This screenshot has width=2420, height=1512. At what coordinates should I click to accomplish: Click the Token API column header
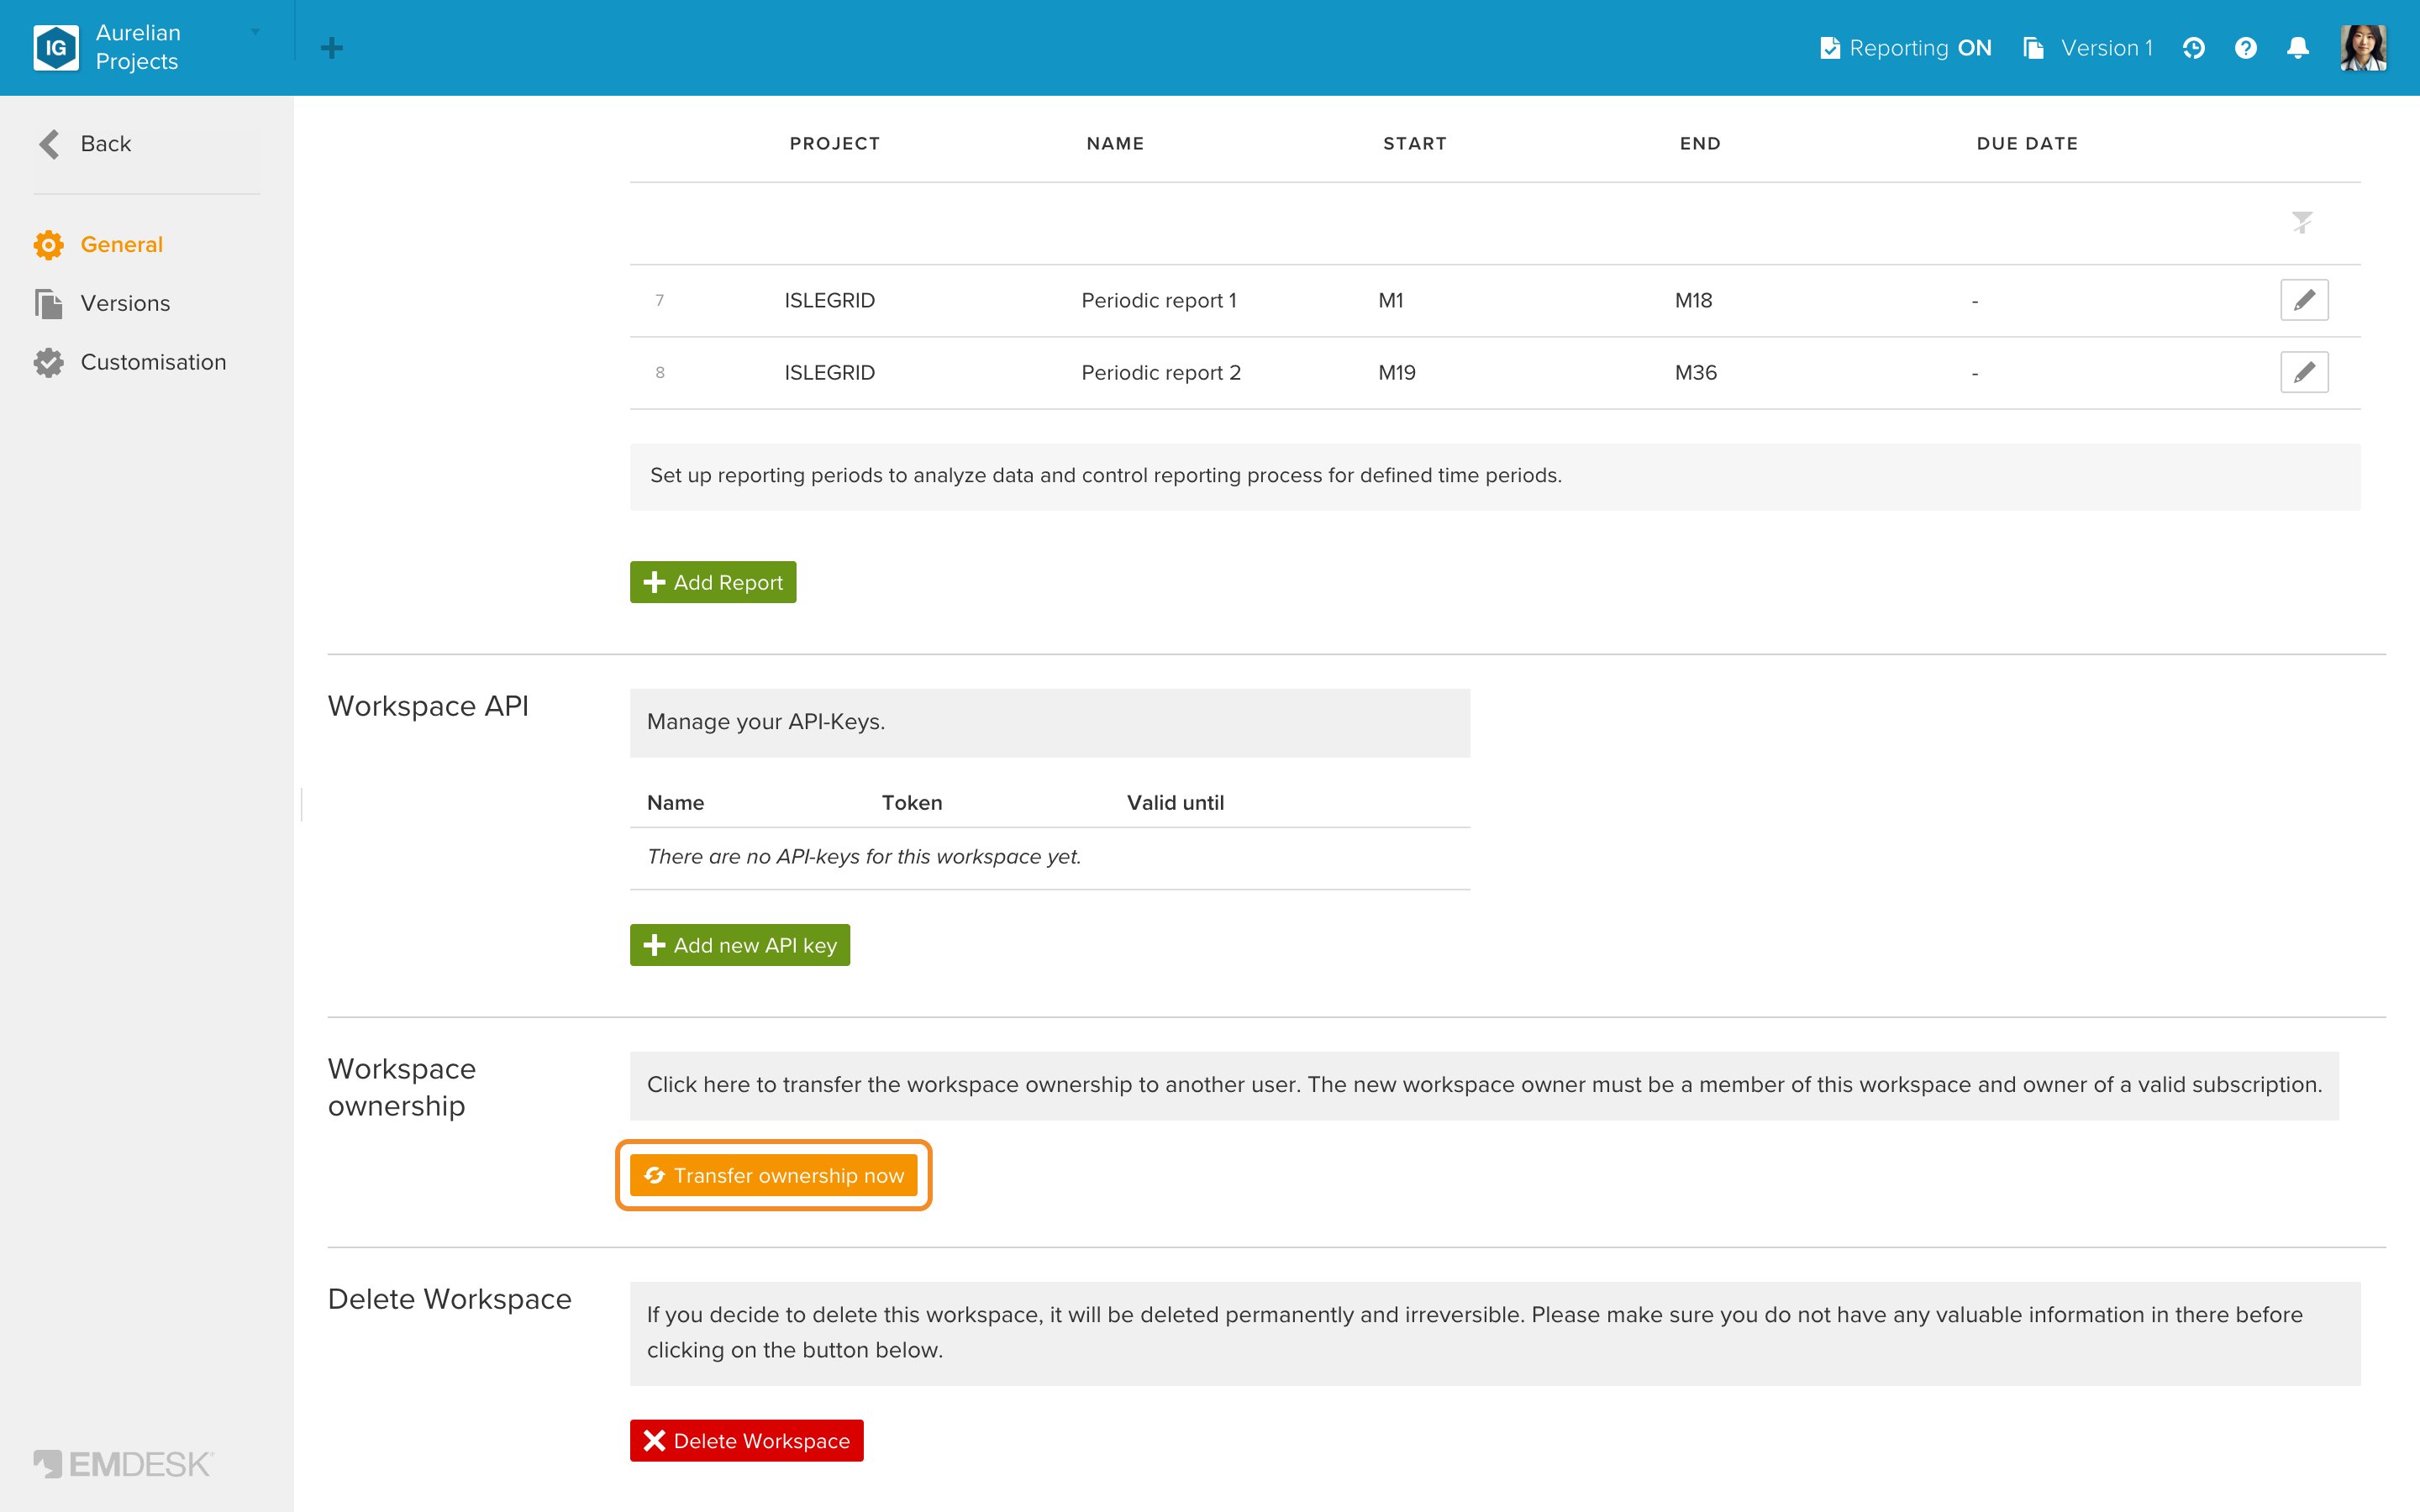tap(911, 802)
